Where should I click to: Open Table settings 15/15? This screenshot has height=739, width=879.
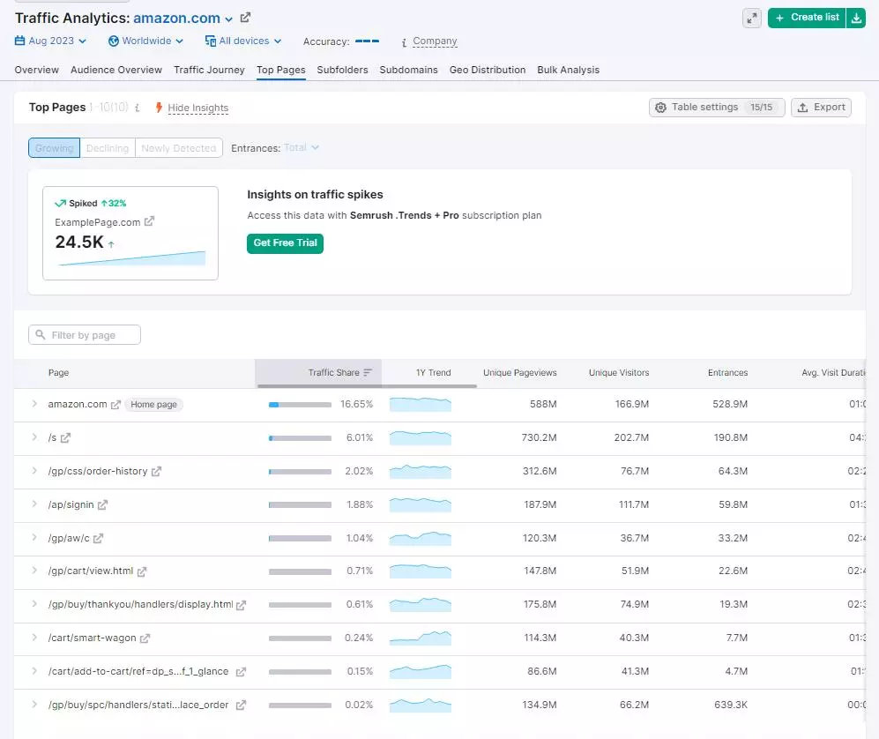(717, 107)
